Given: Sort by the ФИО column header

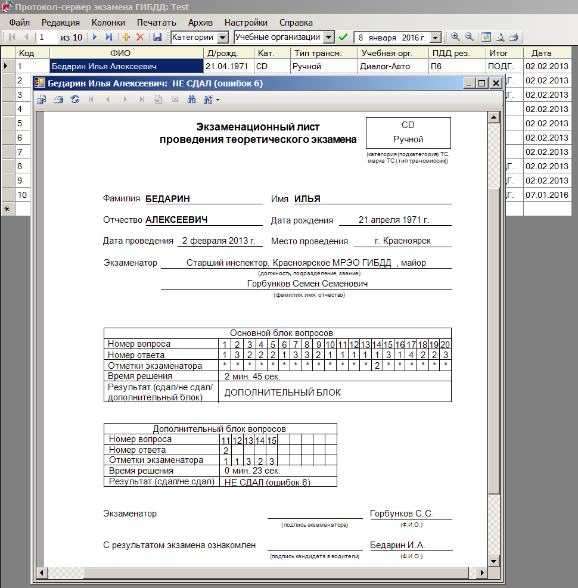Looking at the screenshot, I should click(126, 53).
